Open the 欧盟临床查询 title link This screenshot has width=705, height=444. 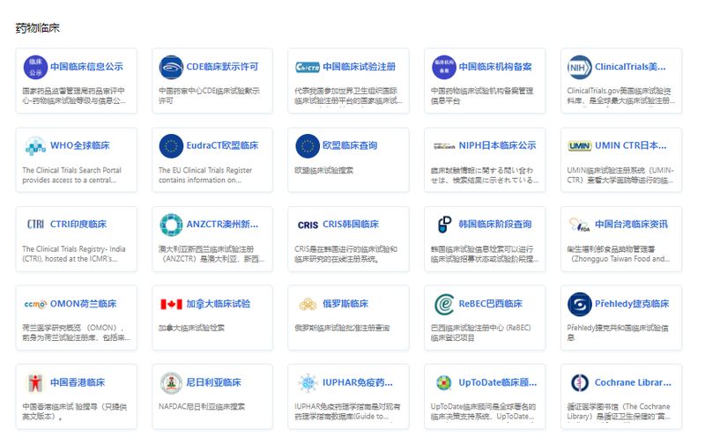click(350, 145)
